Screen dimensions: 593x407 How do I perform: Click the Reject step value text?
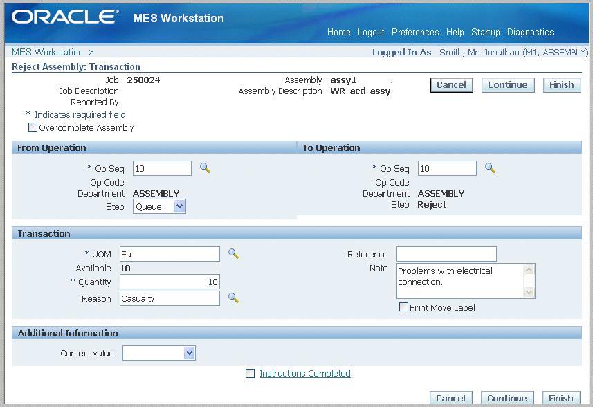432,205
